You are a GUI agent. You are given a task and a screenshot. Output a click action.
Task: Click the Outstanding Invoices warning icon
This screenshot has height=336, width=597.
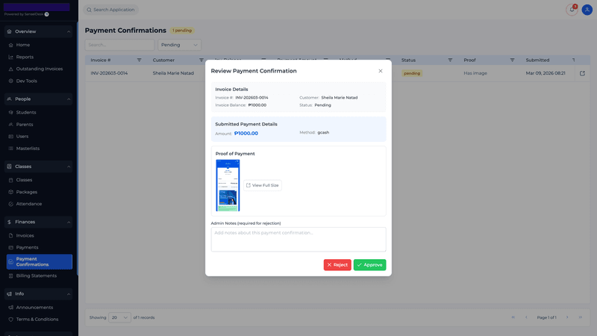click(x=10, y=69)
